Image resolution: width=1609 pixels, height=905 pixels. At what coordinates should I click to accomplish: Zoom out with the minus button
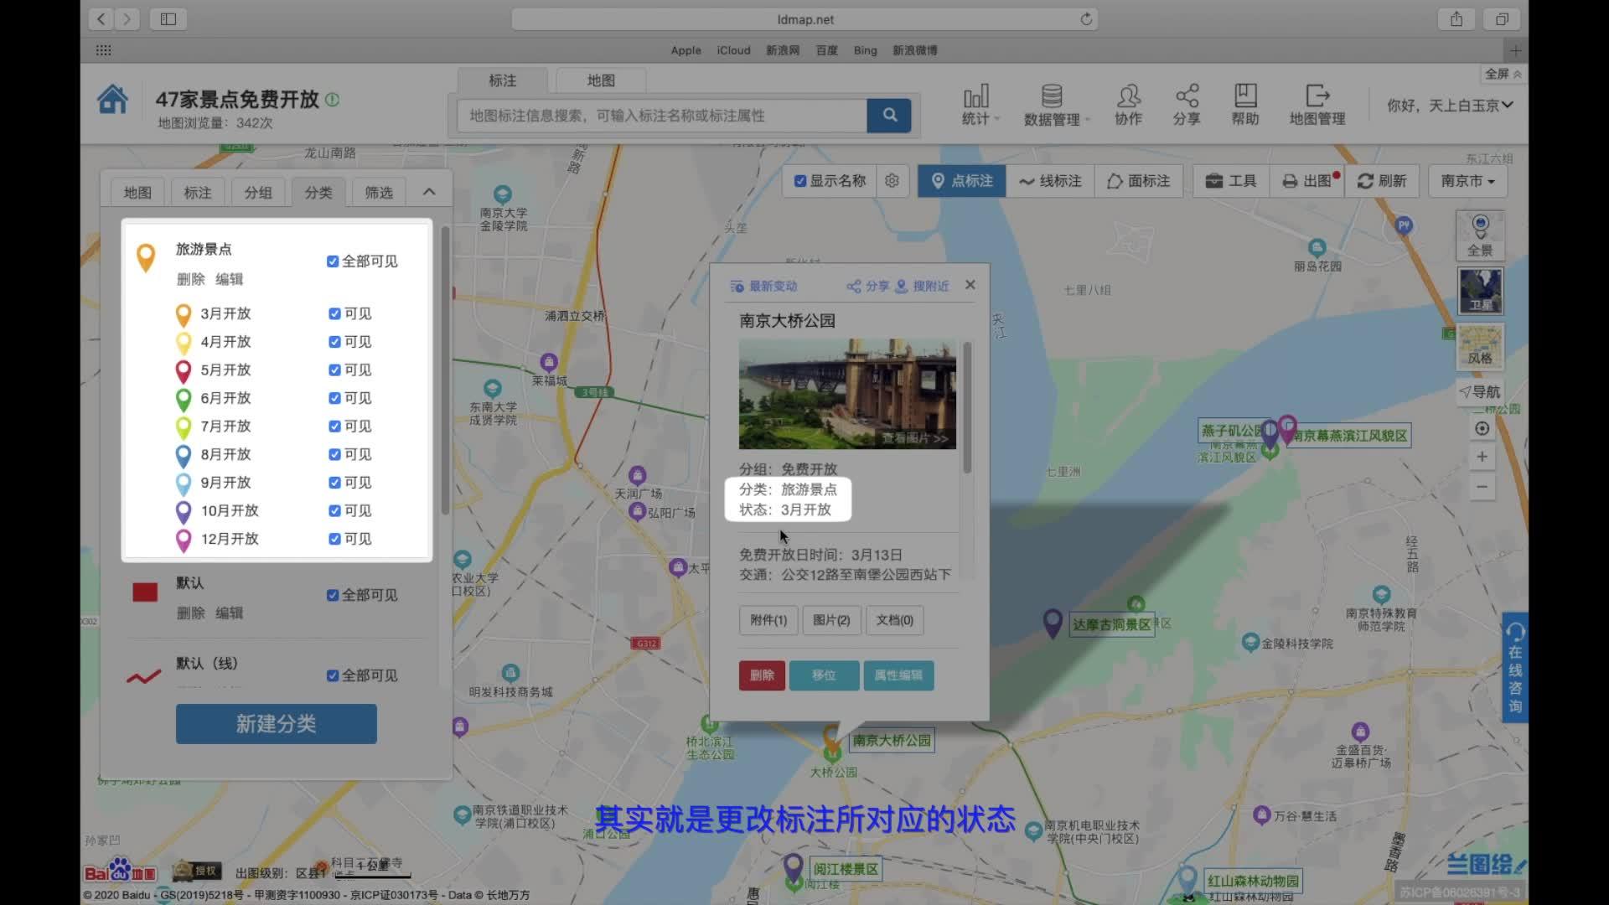(x=1482, y=487)
